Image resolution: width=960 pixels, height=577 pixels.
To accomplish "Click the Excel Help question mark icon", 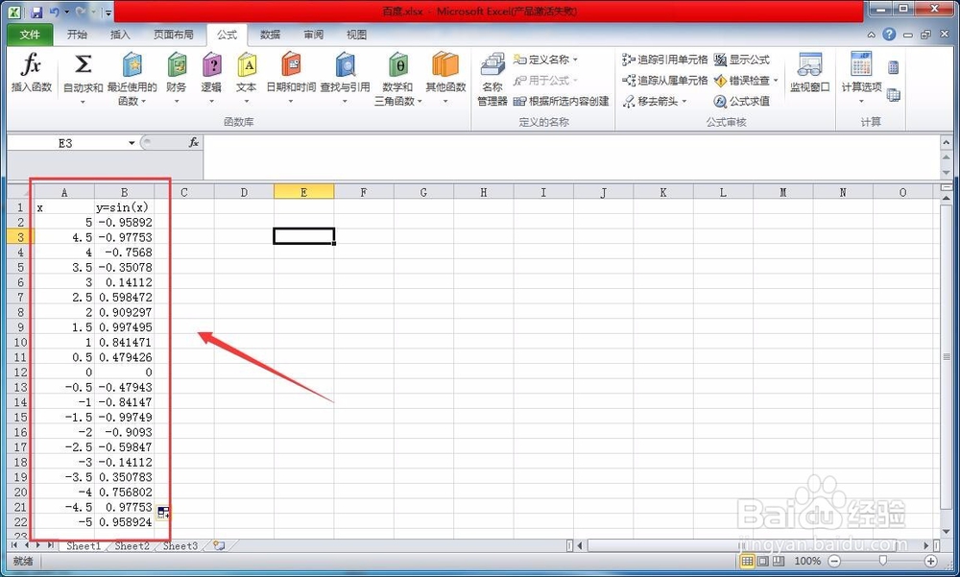I will (x=889, y=35).
